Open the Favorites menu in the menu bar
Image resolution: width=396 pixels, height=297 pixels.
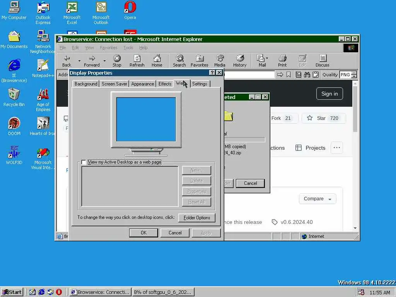coord(108,48)
